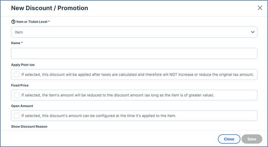Image resolution: width=268 pixels, height=147 pixels.
Task: Click the help icon beside Item or Ticket Level
Action: click(x=13, y=22)
